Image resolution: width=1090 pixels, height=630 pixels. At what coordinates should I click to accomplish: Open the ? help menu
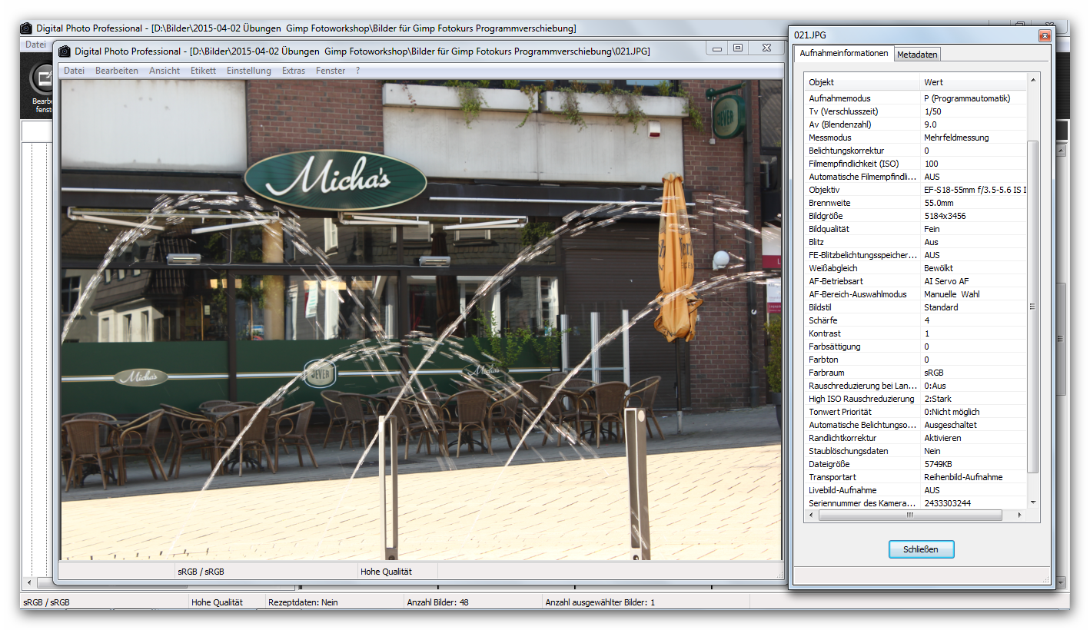tap(357, 71)
